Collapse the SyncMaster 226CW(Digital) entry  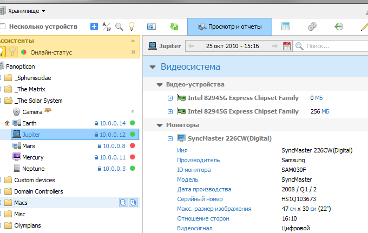pyautogui.click(x=170, y=139)
